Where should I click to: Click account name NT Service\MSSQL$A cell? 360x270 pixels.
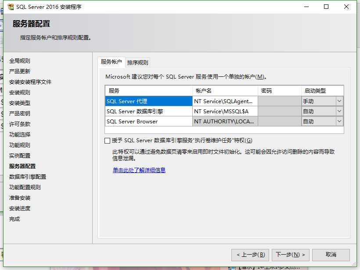pos(225,111)
